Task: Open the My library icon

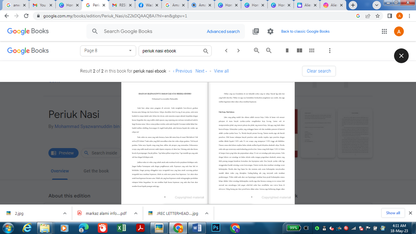Action: (256, 31)
